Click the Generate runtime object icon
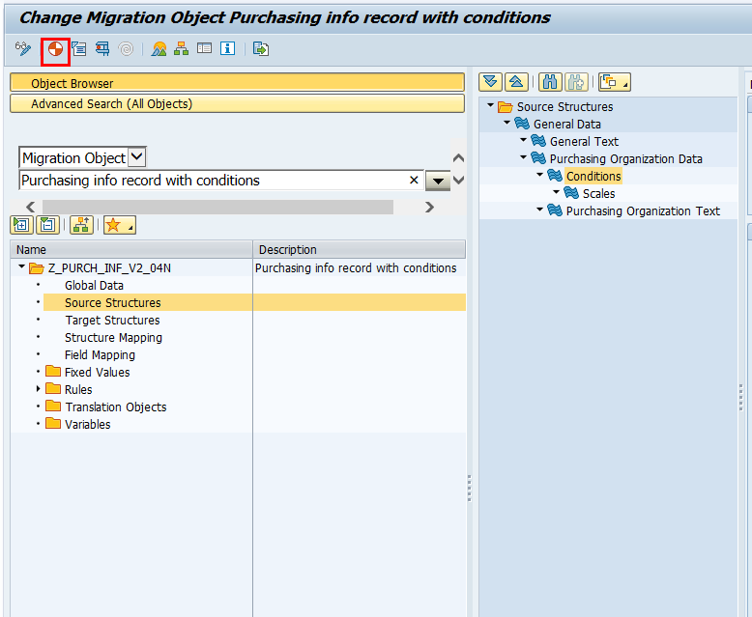 pos(56,49)
